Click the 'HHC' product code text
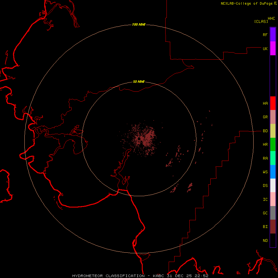 click(x=272, y=19)
